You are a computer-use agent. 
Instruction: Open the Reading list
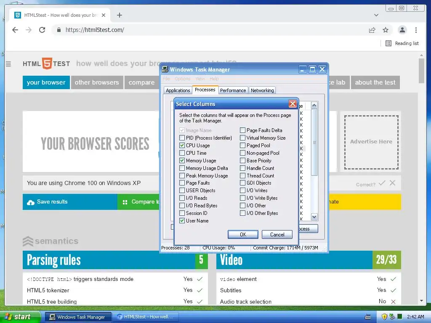click(x=402, y=43)
